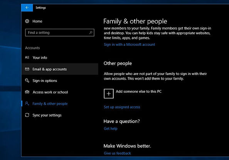Click the Have a question? heading
Viewport: 229px width, 160px height.
click(122, 121)
